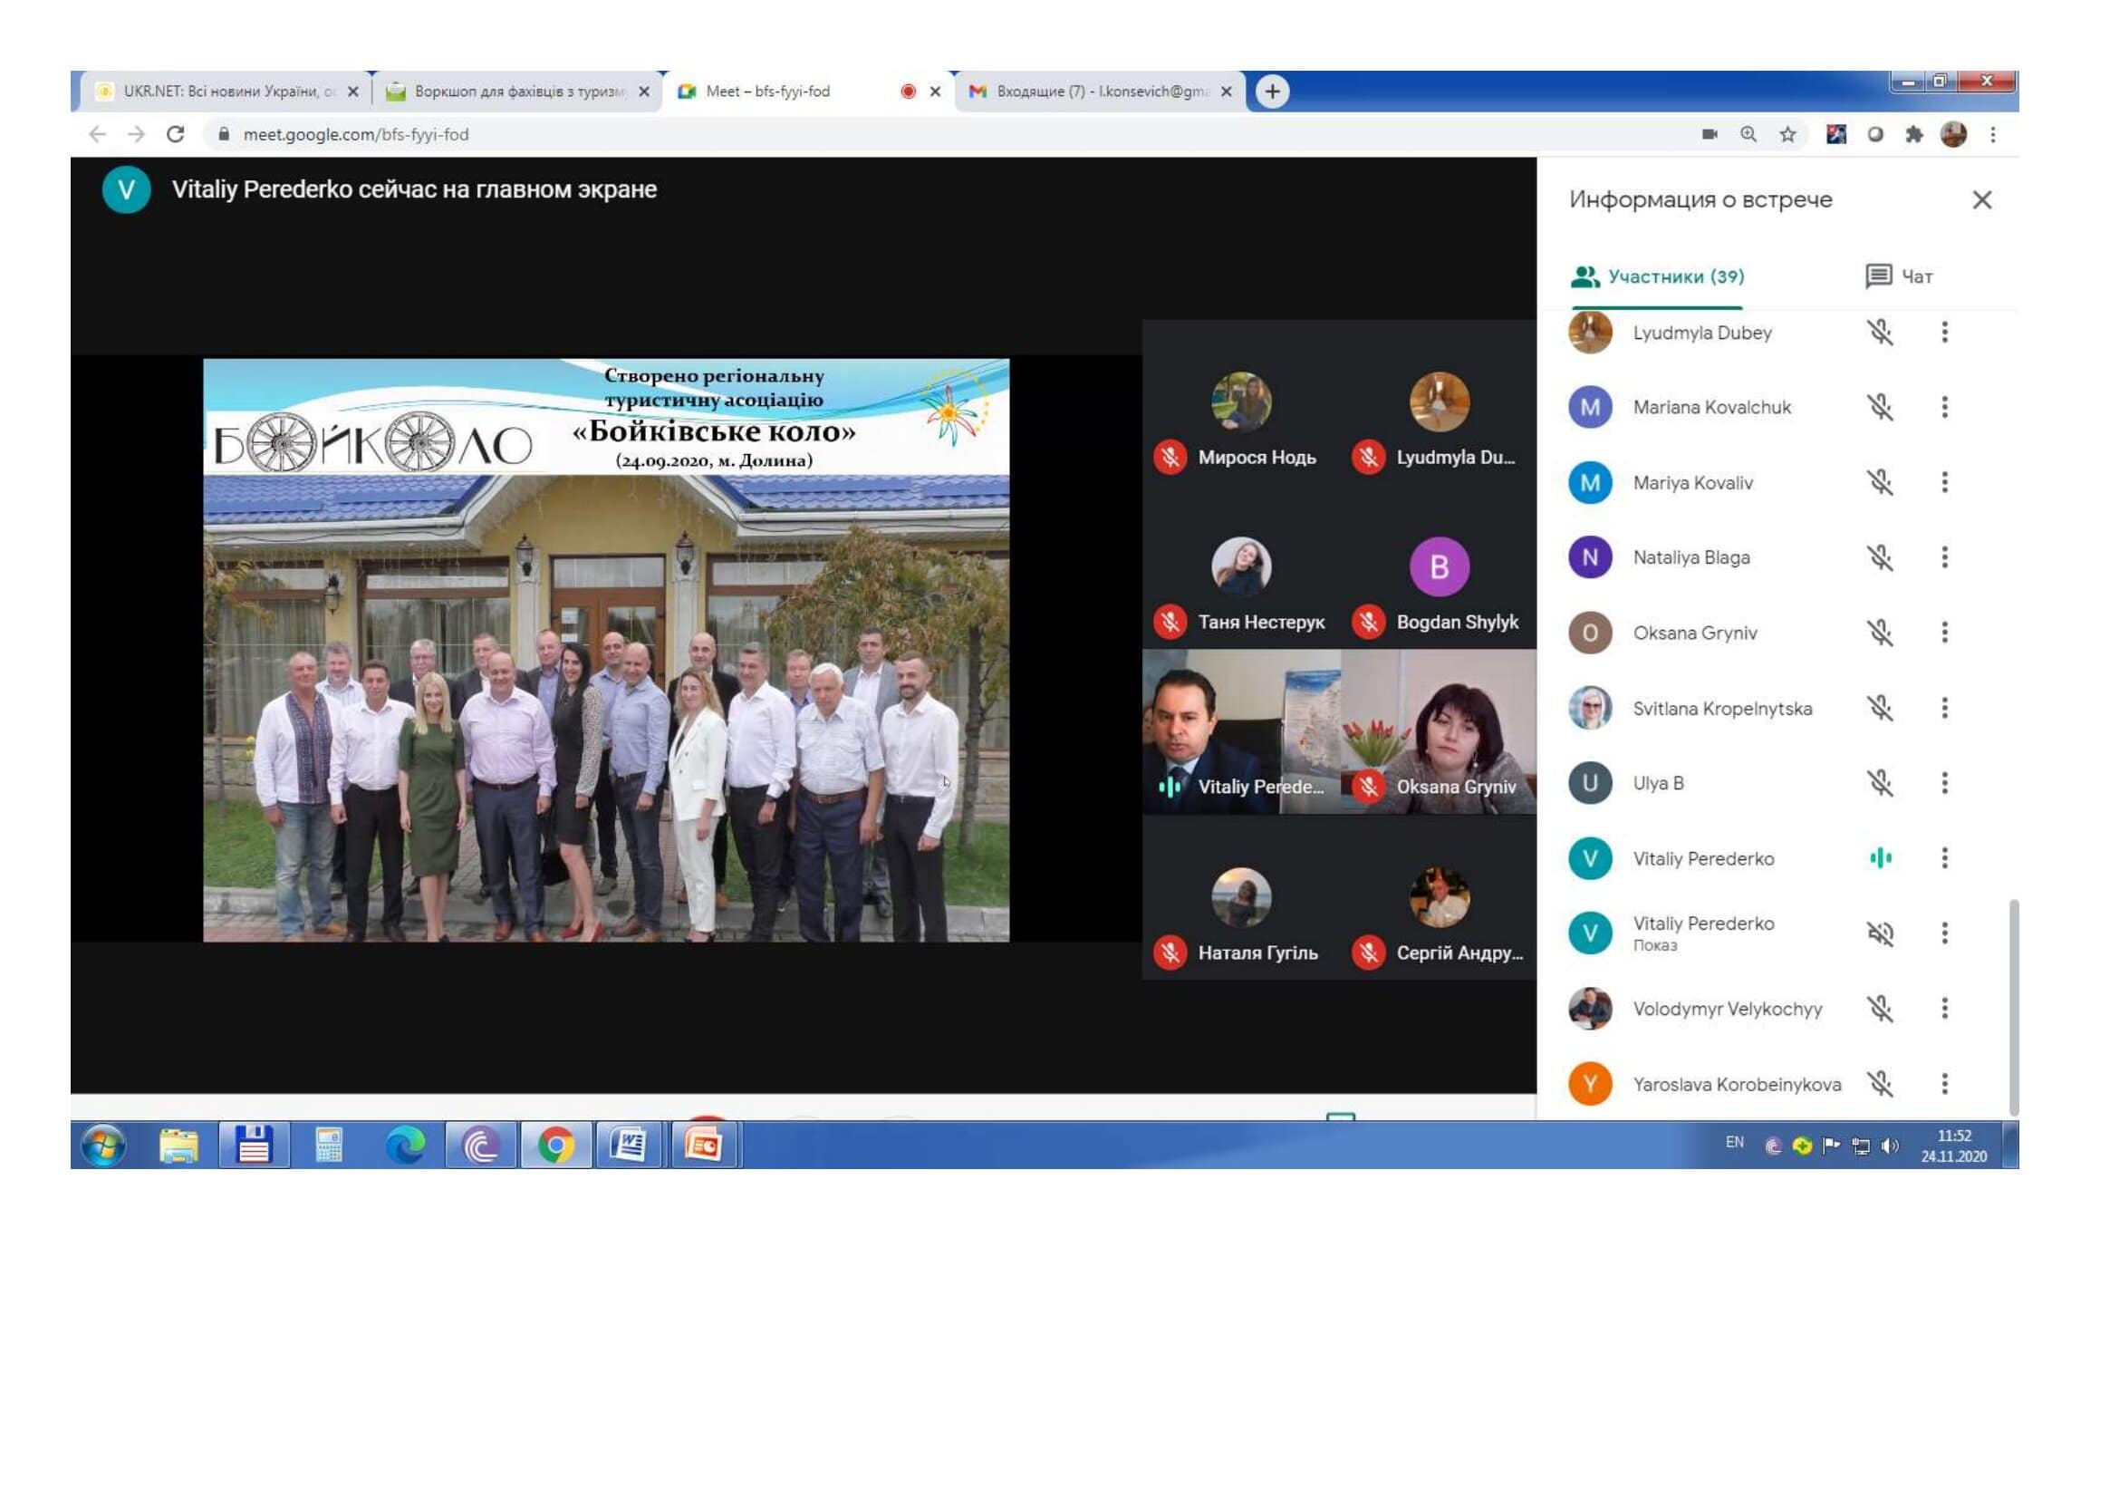Mute Svitlana Kropelnytska in the participant list
Screen dimensions: 2119x1499
[x=1880, y=708]
